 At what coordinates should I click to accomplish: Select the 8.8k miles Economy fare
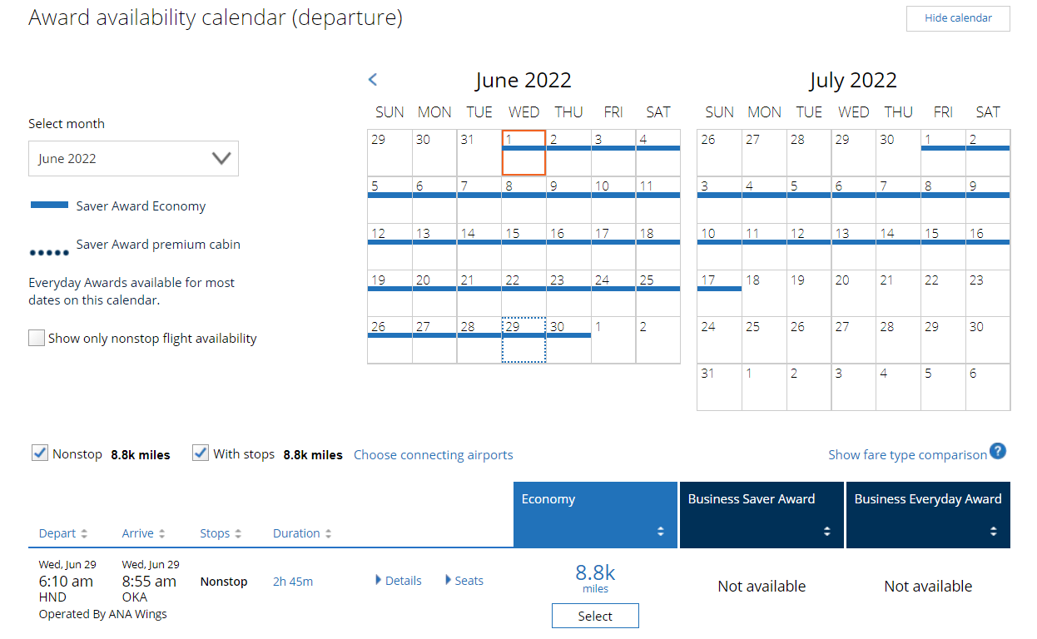pos(595,616)
